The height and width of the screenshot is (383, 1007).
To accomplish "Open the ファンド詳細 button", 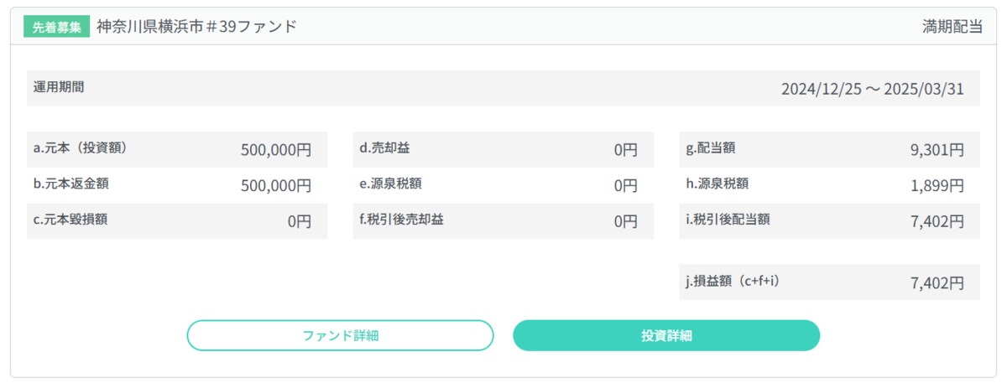I will coord(340,335).
